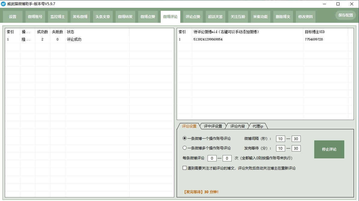Click the 微博间隔 minimum seconds field
This screenshot has height=201, width=359.
coord(281,139)
